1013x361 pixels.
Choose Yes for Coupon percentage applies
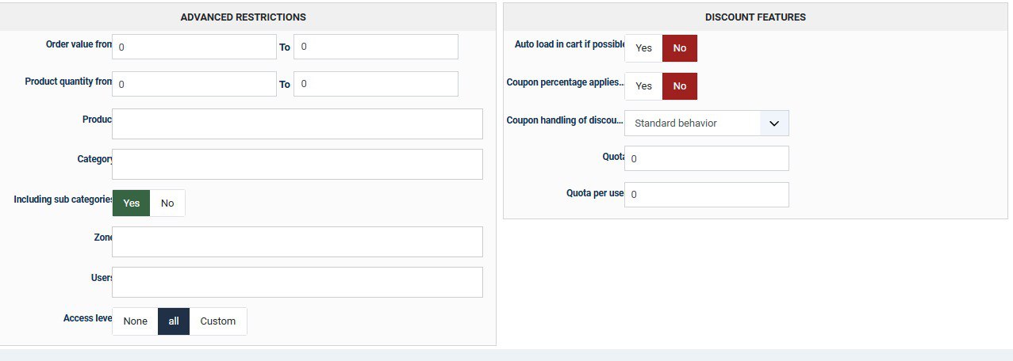pos(643,86)
